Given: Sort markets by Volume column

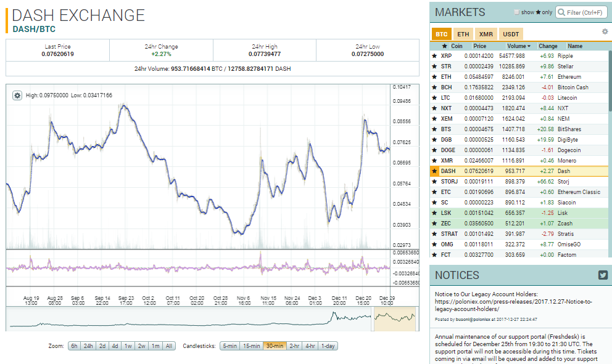Looking at the screenshot, I should click(x=519, y=46).
